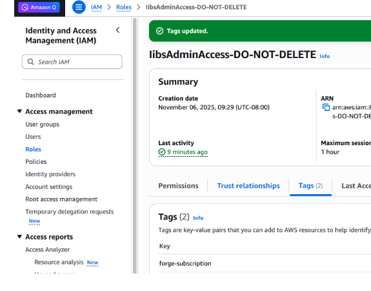This screenshot has width=371, height=291.
Task: Open Identity providers page
Action: 50,174
